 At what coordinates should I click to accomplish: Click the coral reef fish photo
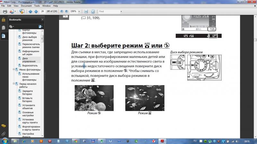pos(94,98)
